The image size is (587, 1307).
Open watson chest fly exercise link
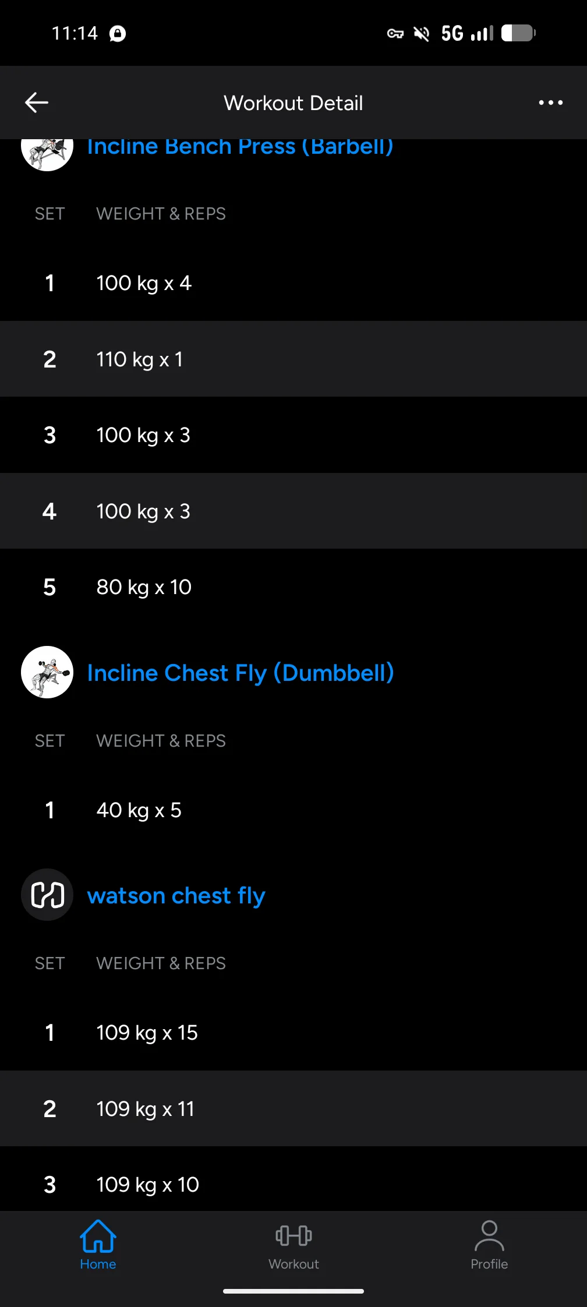pos(176,895)
